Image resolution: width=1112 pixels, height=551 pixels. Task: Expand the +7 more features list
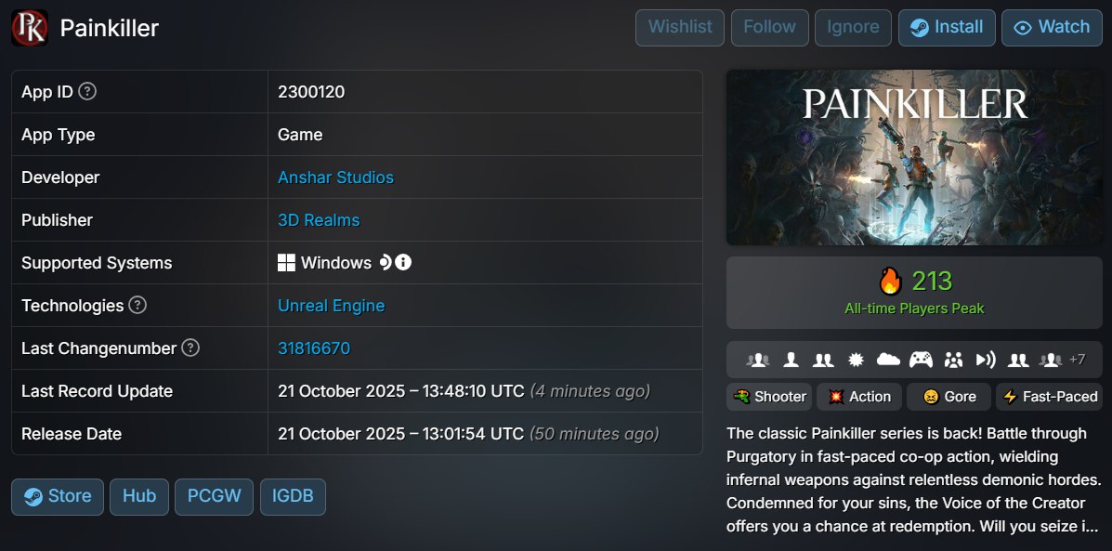click(x=1077, y=360)
